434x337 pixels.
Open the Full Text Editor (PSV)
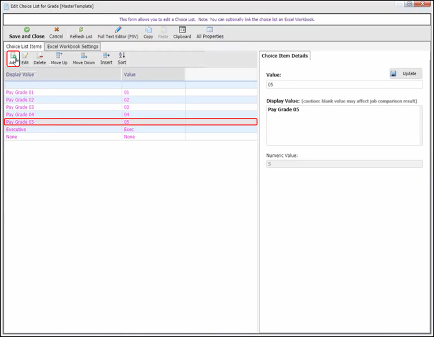118,32
